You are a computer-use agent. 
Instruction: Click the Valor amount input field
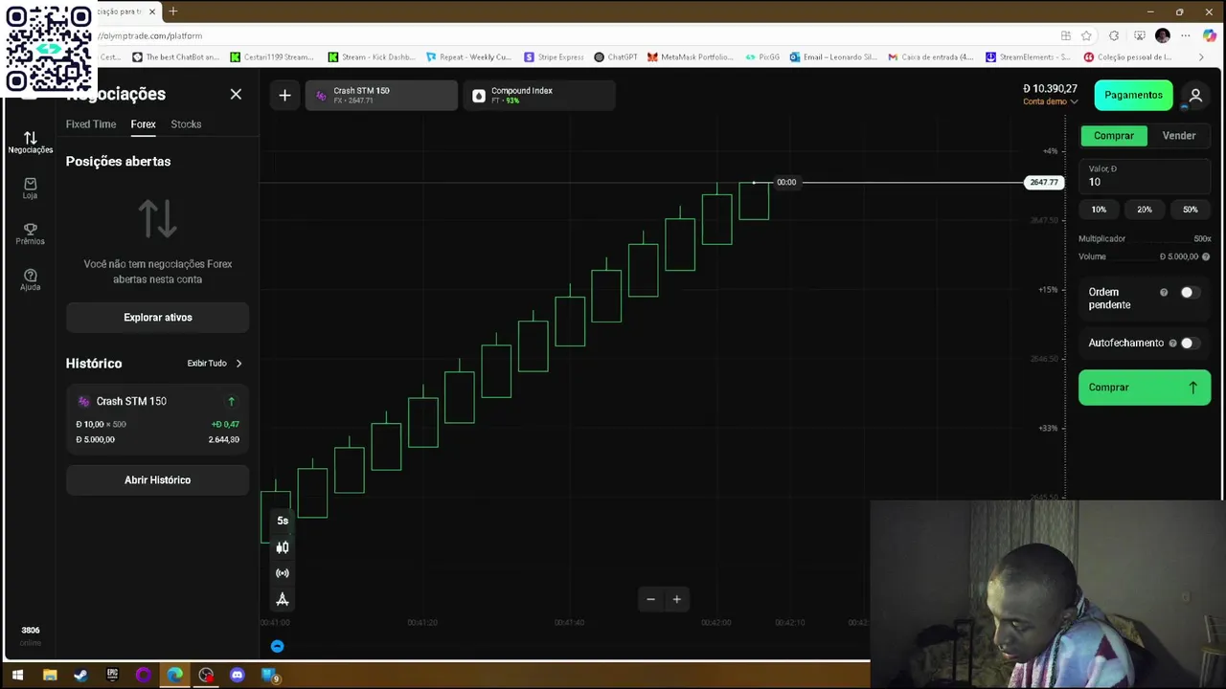(1145, 176)
